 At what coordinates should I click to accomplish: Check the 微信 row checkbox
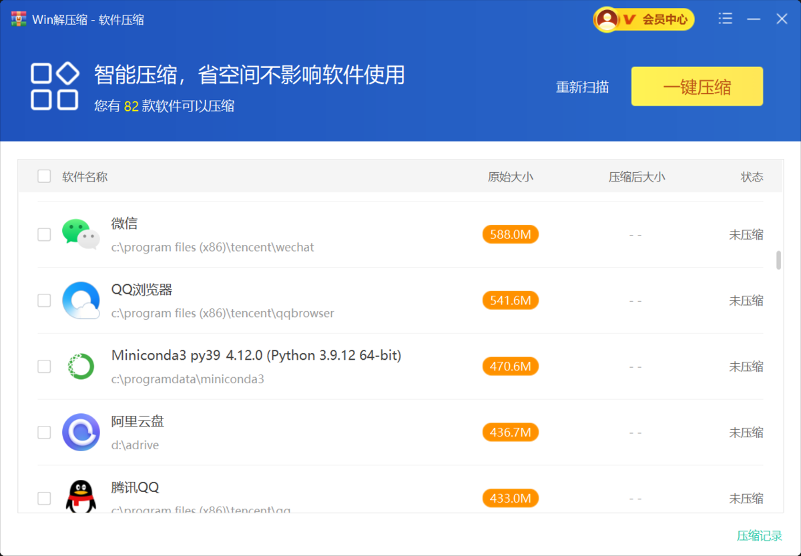point(44,234)
